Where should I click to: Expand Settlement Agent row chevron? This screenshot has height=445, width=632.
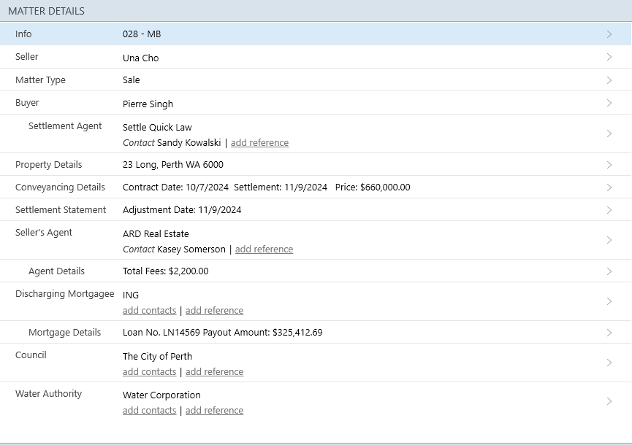tap(609, 133)
